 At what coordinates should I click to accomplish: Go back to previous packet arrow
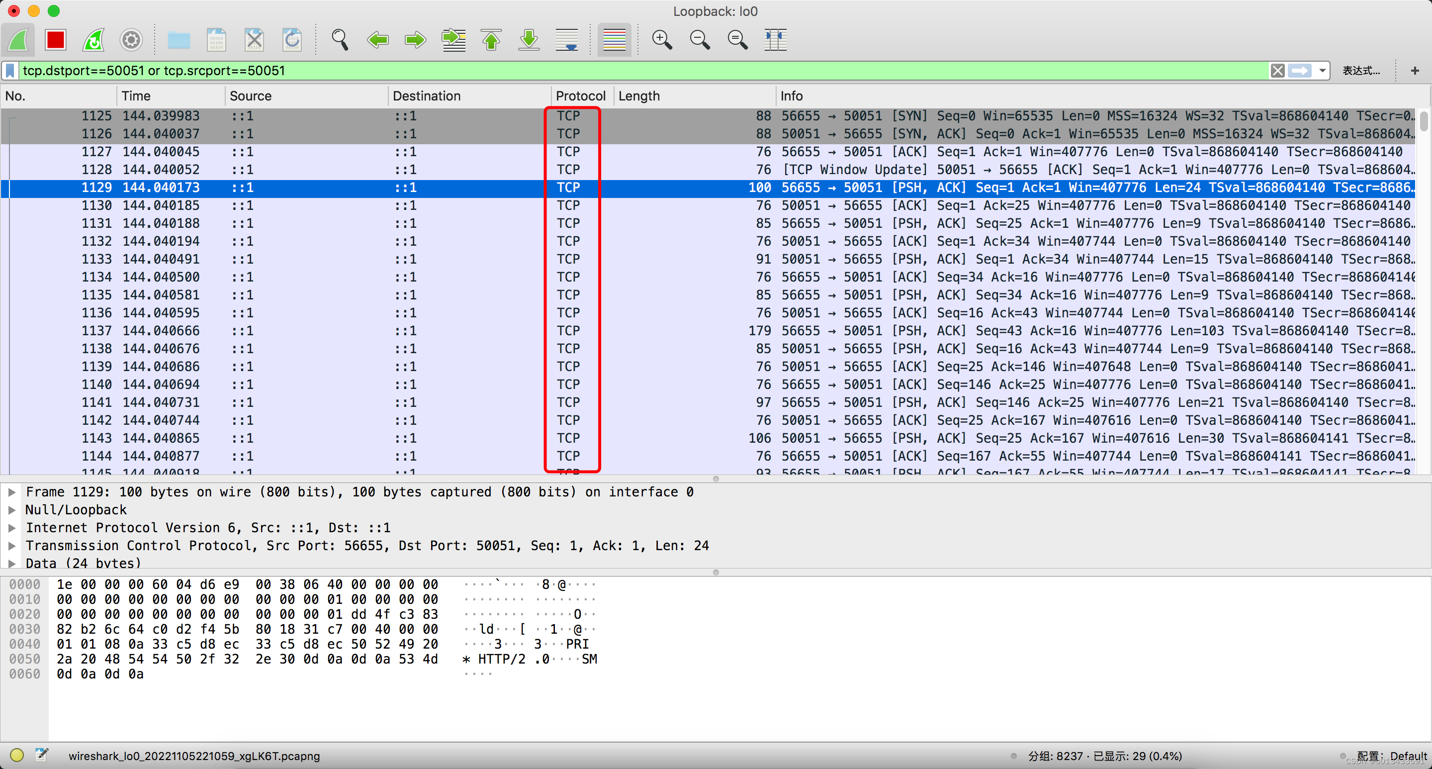pyautogui.click(x=378, y=40)
